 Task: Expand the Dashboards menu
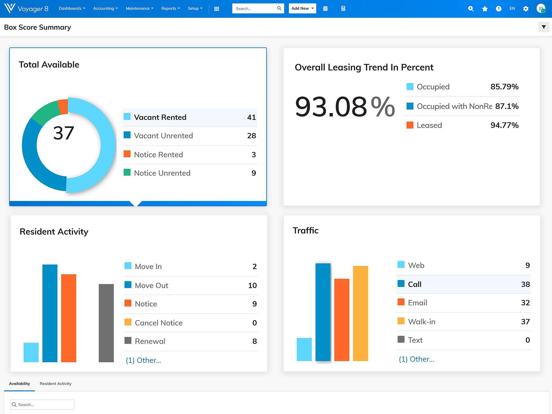72,8
